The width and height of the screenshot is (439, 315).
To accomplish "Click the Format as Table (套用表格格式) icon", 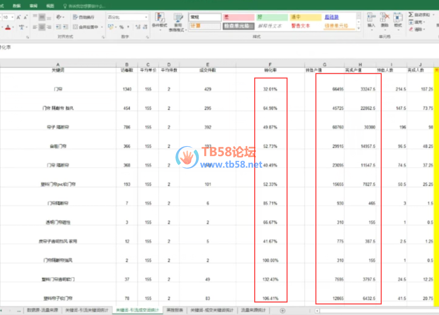I will pyautogui.click(x=178, y=22).
